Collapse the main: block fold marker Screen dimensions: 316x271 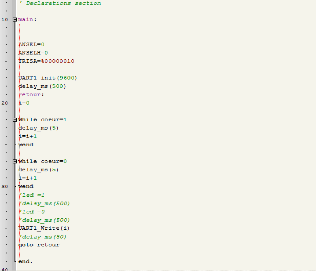tap(15, 20)
